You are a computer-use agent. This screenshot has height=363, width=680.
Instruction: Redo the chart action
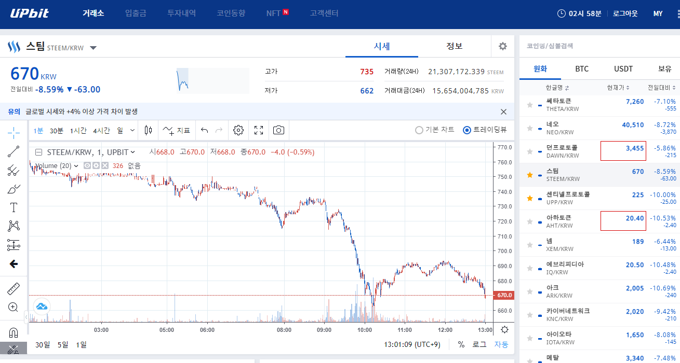pos(219,130)
